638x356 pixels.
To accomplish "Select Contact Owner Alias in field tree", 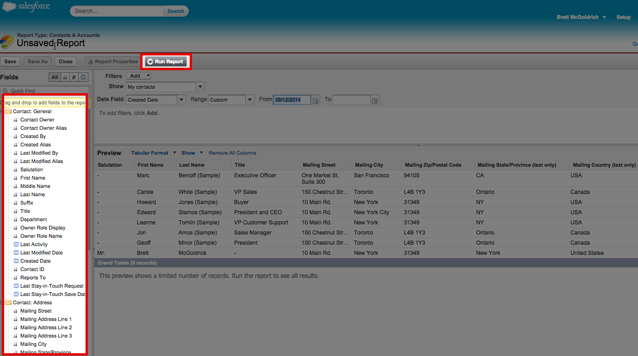I will tap(43, 128).
